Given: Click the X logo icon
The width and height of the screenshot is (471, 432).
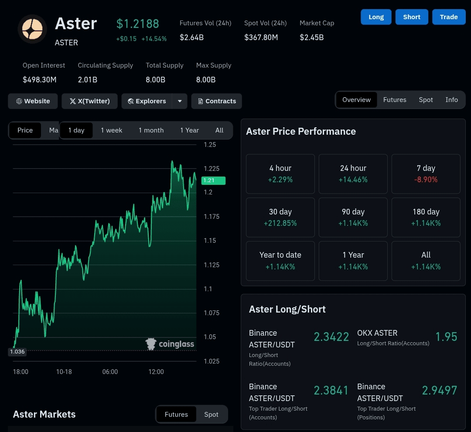Looking at the screenshot, I should pos(73,101).
